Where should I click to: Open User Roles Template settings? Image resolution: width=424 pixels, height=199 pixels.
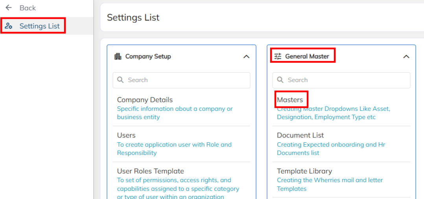coord(150,171)
